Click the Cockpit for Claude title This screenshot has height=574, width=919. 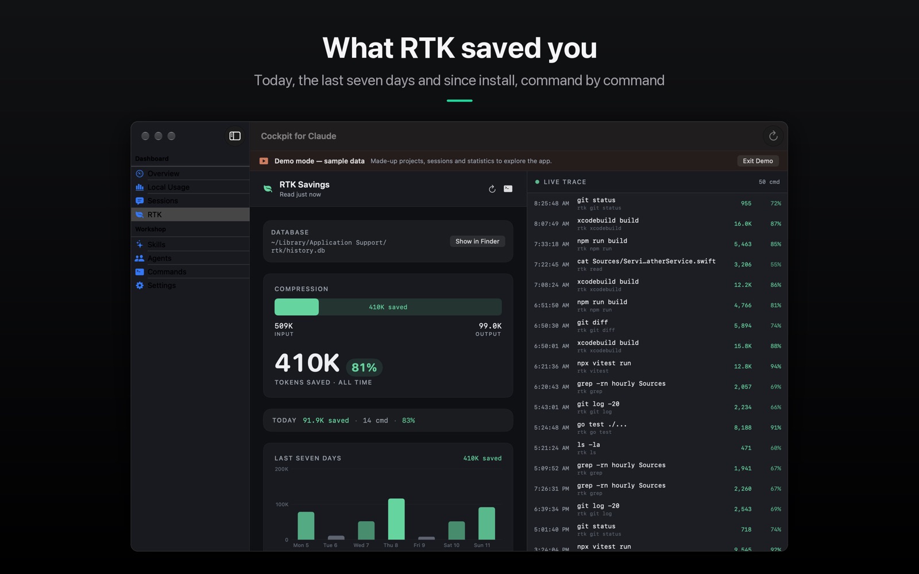299,136
